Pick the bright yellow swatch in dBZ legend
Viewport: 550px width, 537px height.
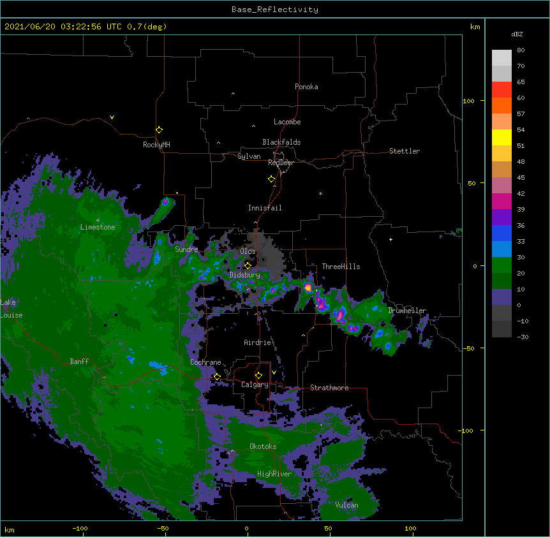(502, 137)
